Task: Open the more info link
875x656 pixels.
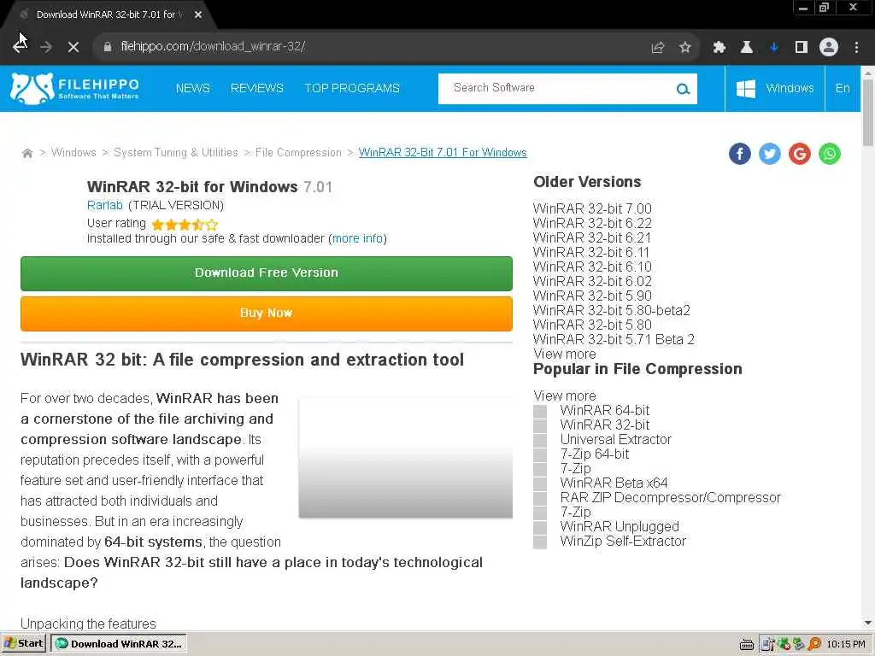Action: [358, 239]
